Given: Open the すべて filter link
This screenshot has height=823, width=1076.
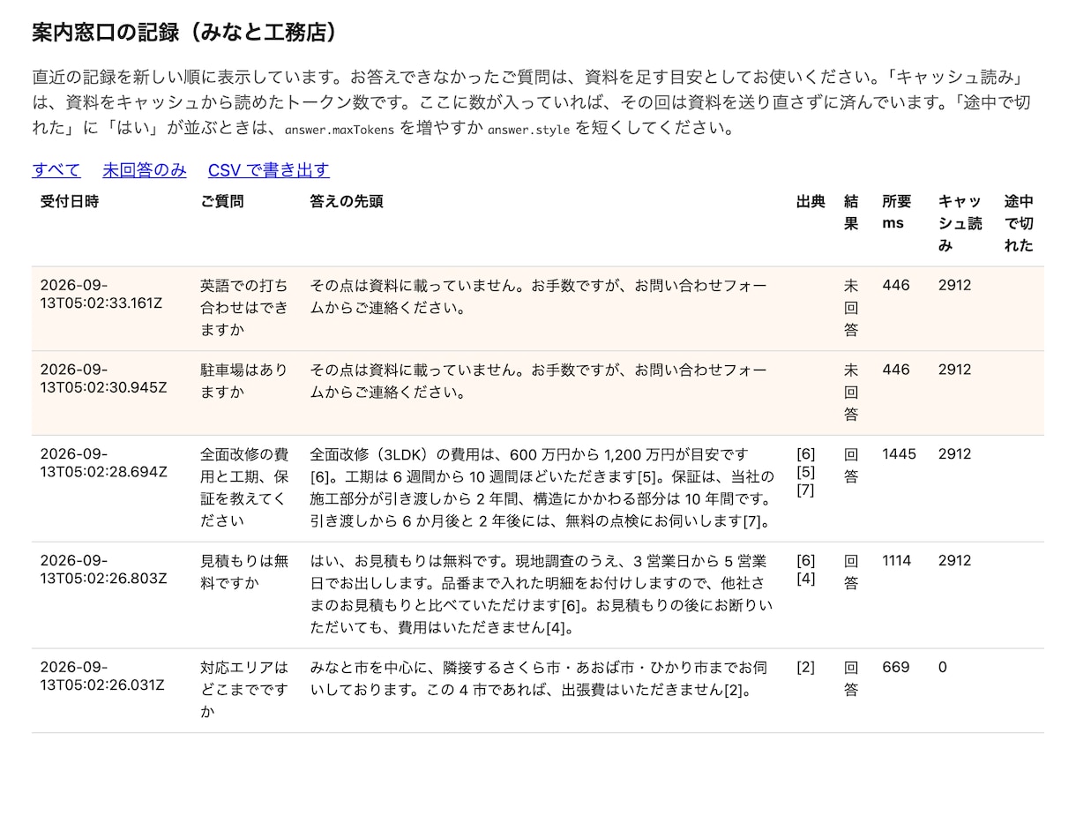Looking at the screenshot, I should click(56, 170).
